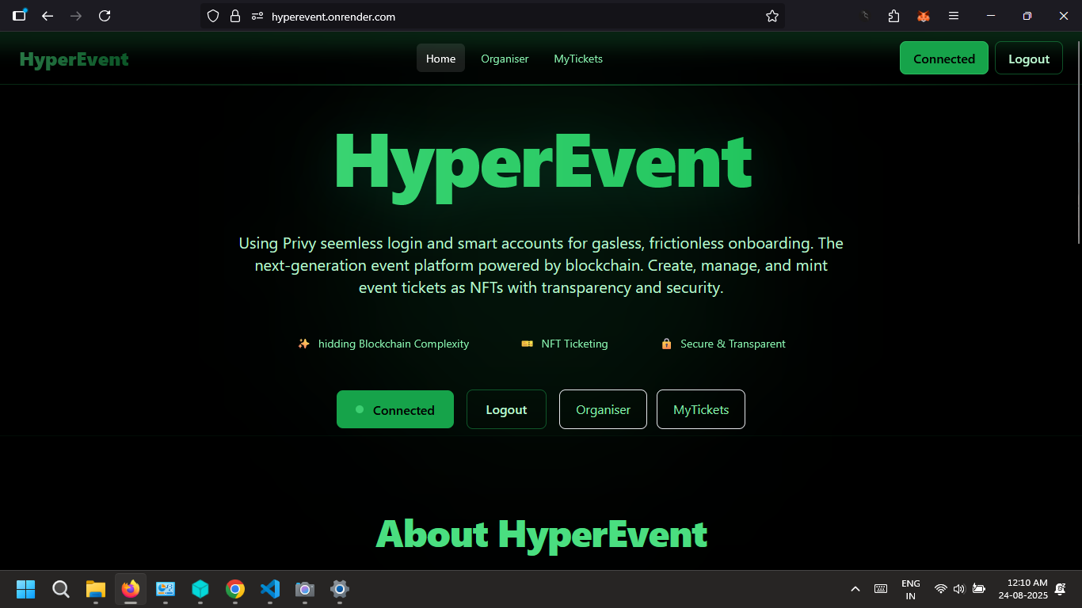
Task: Open browser extensions puzzle icon
Action: pyautogui.click(x=894, y=16)
